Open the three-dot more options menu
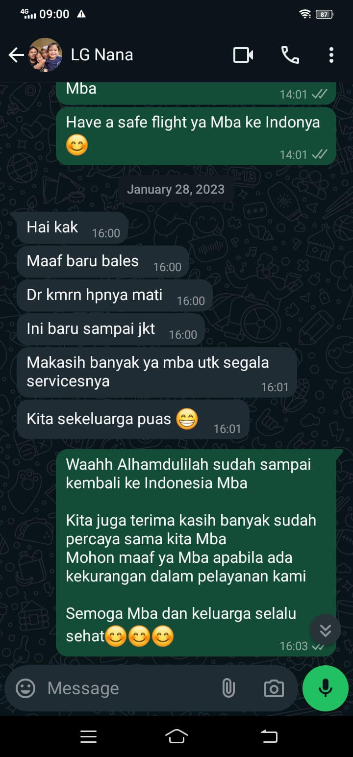The width and height of the screenshot is (353, 757). (331, 55)
